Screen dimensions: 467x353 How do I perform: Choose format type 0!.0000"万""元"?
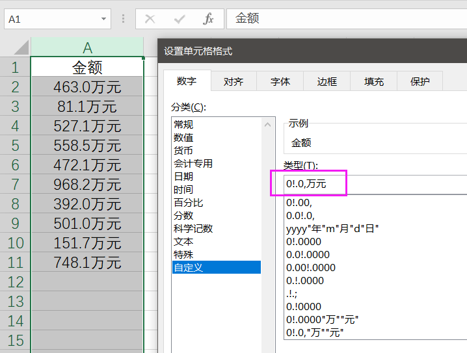[322, 320]
